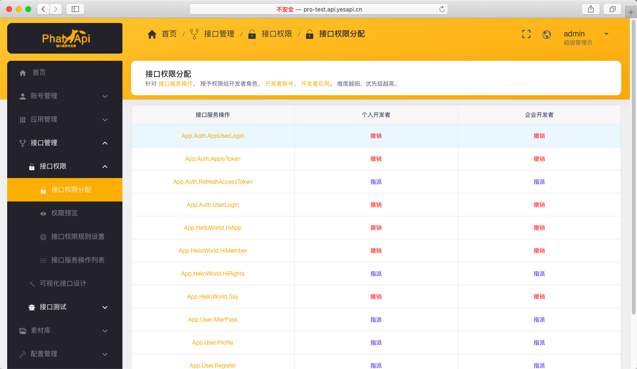Viewport: 637px width, 369px height.
Task: Reload page with the refresh icon
Action: [x=442, y=9]
